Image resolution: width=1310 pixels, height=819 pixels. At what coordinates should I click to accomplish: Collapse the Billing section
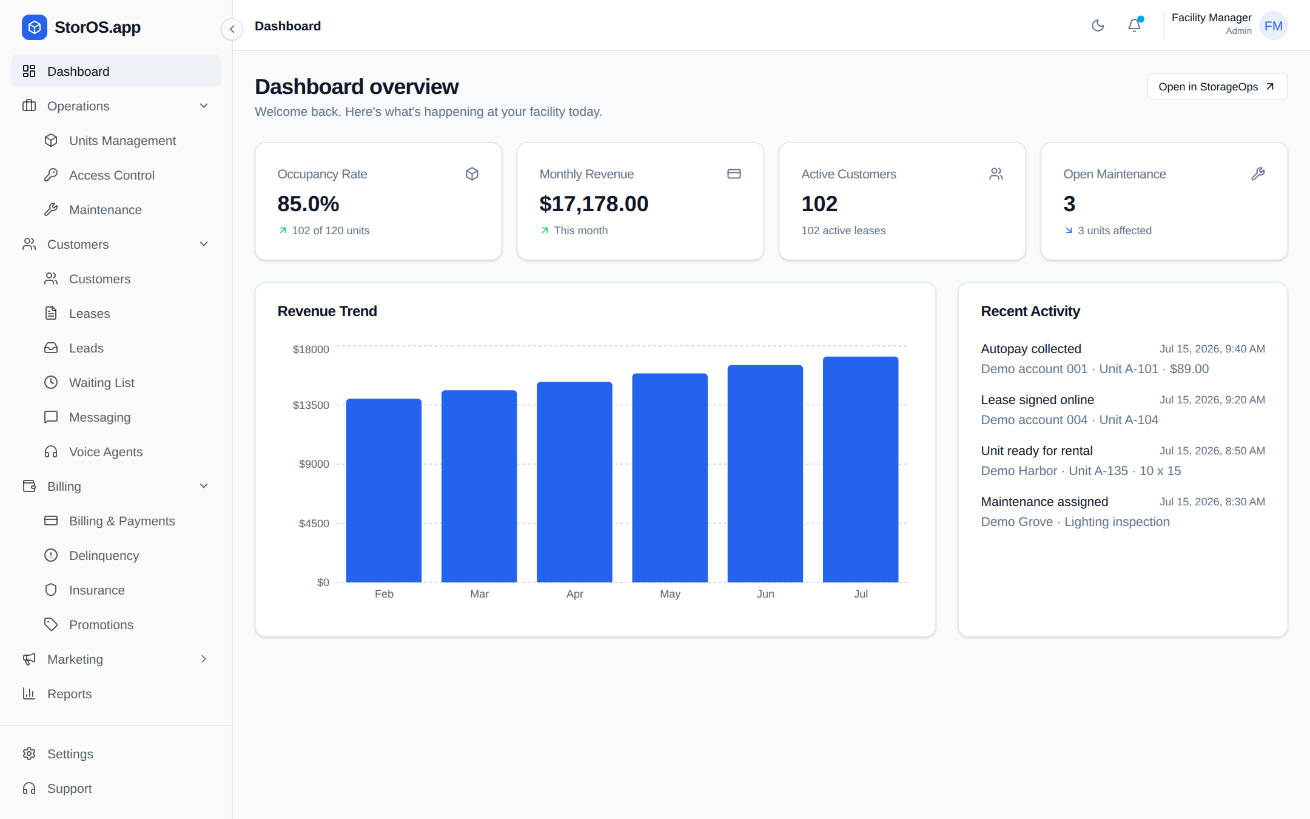click(116, 487)
